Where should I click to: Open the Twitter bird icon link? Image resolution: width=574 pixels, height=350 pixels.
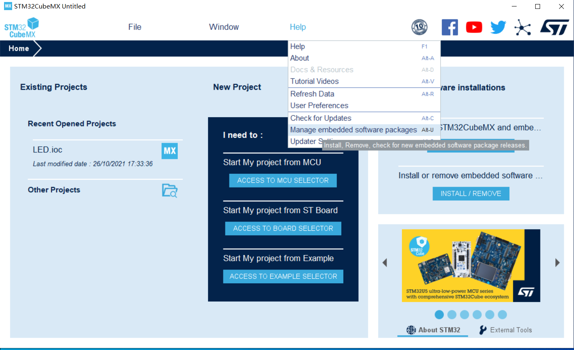point(498,27)
